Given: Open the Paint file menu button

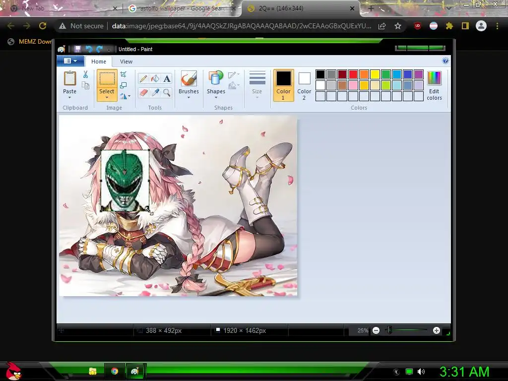Looking at the screenshot, I should 70,61.
